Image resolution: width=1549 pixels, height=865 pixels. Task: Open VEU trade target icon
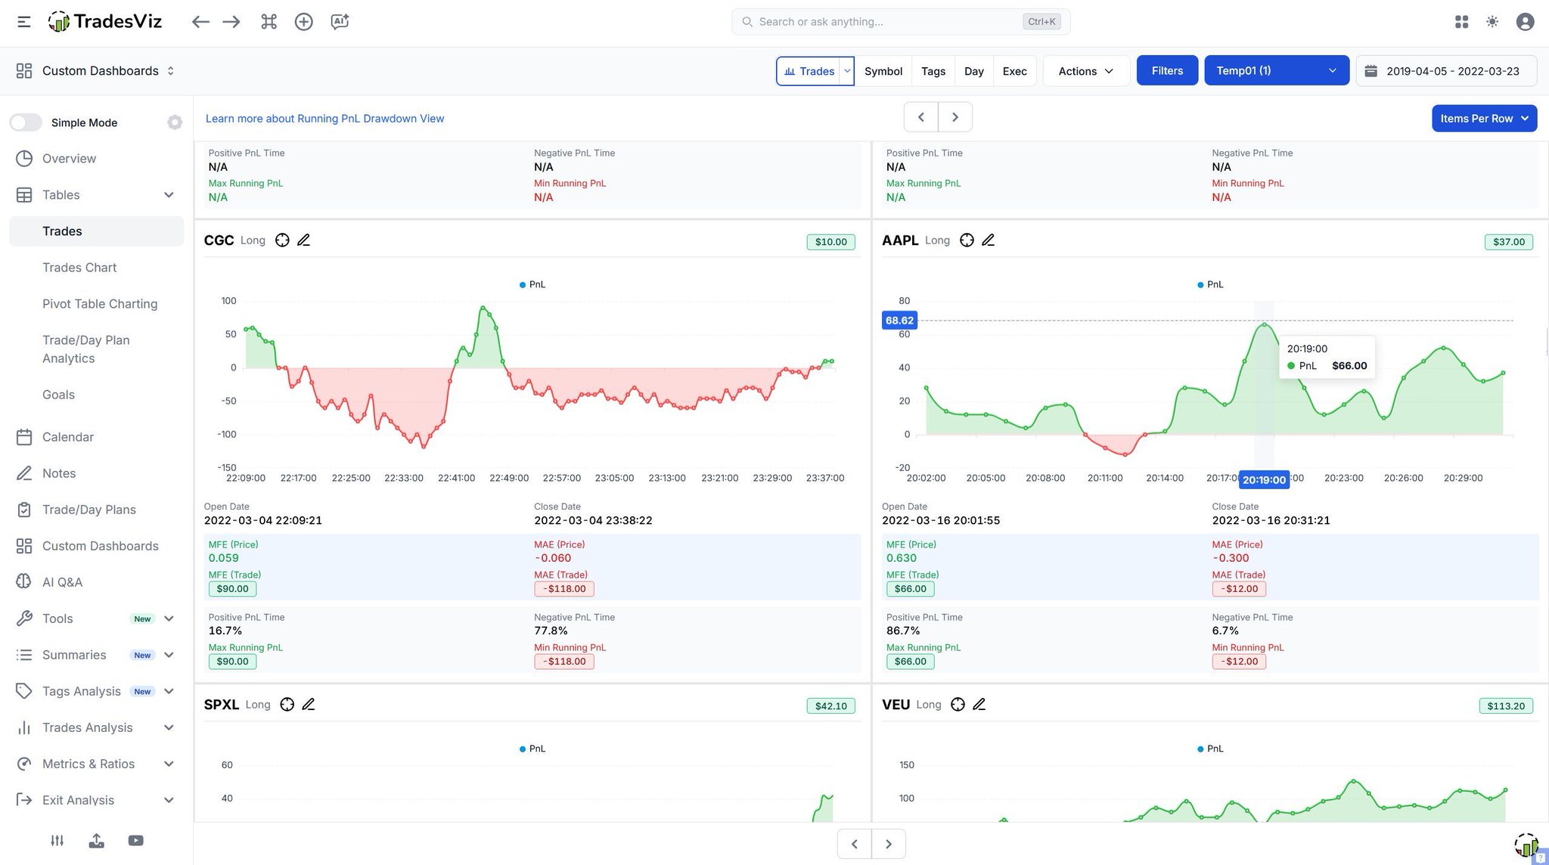click(958, 705)
